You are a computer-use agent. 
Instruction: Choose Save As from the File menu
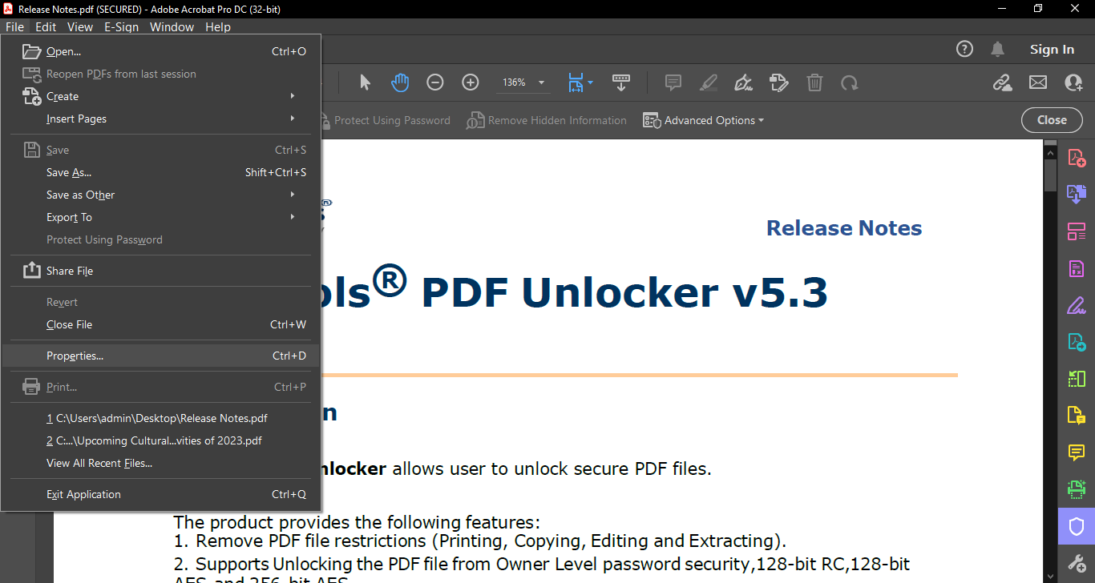click(x=160, y=172)
